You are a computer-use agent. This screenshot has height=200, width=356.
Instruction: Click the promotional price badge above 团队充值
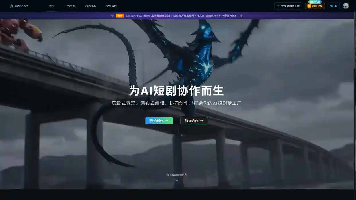point(315,2)
